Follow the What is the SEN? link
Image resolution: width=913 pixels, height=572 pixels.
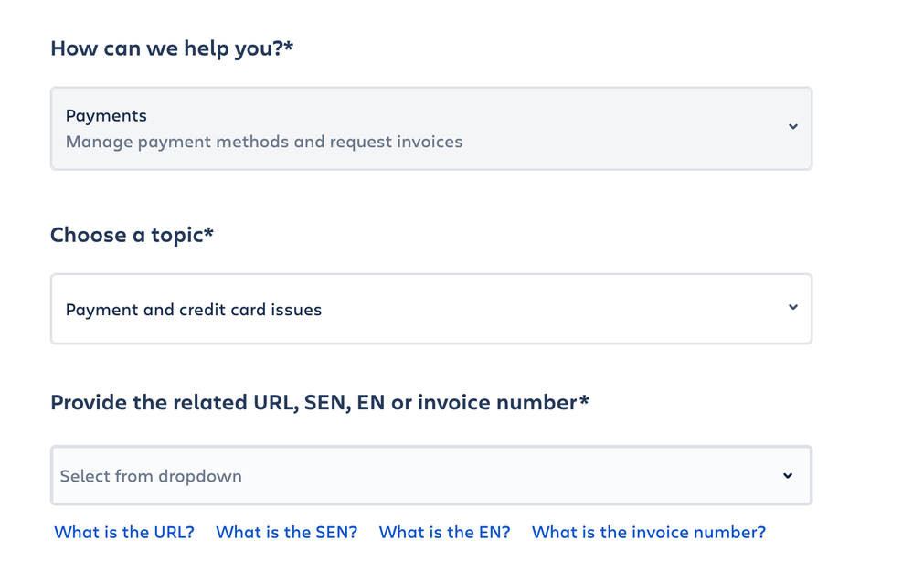pyautogui.click(x=286, y=532)
